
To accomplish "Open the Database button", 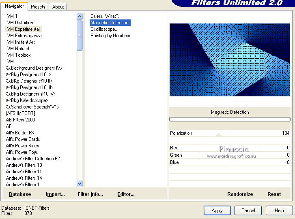I will point(20,194).
